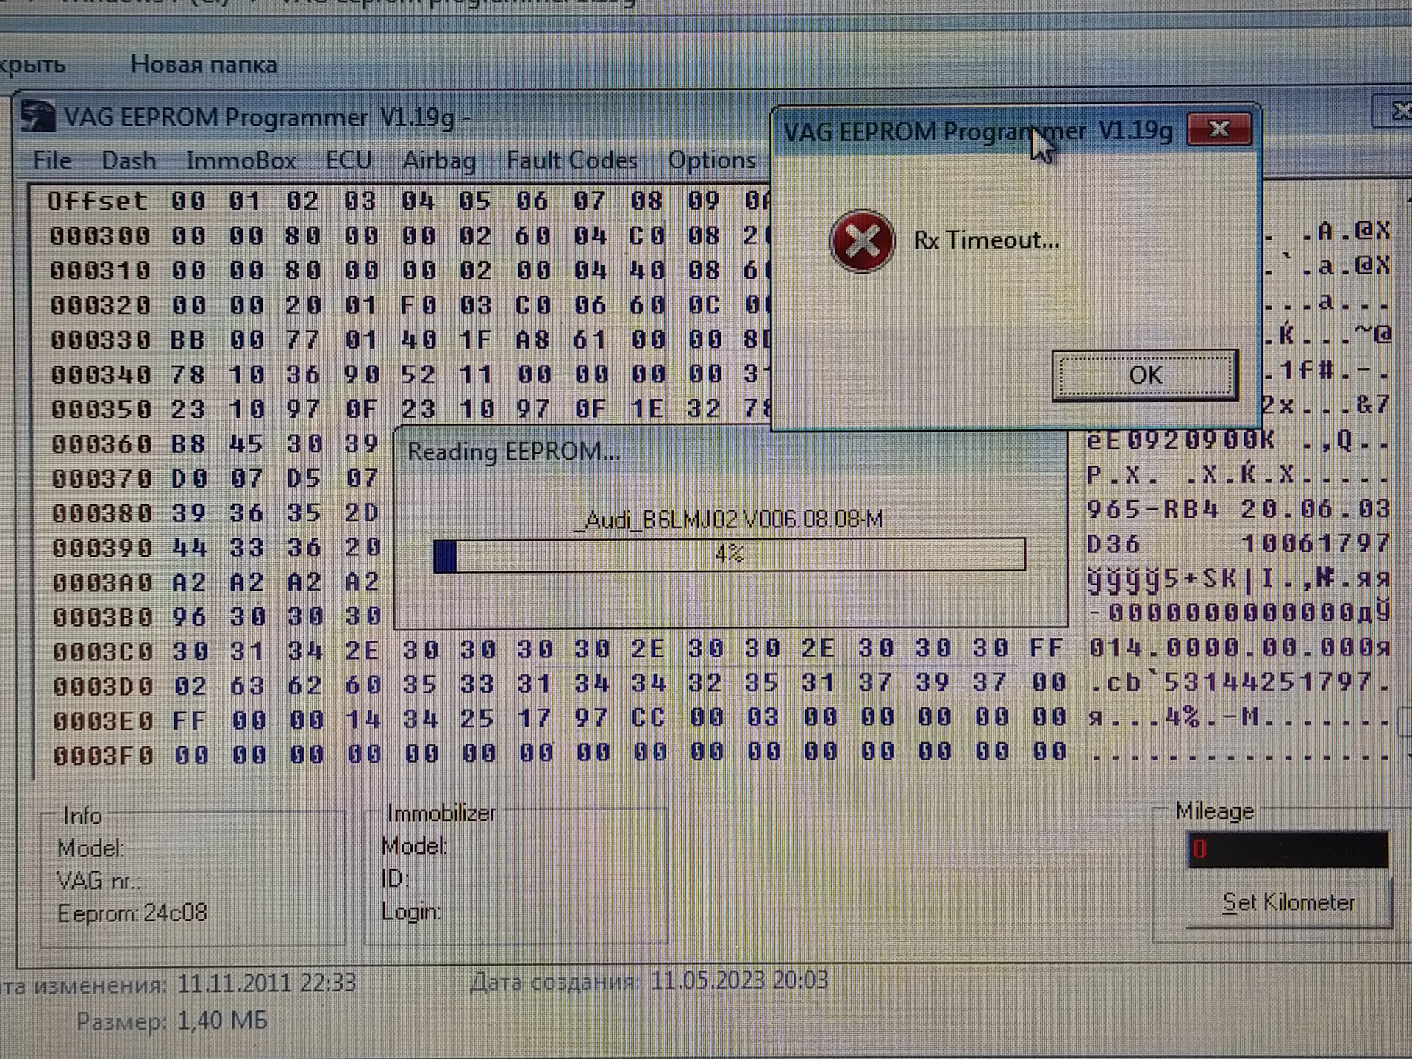Close the Rx Timeout dialog with its X
This screenshot has width=1412, height=1059.
click(x=1219, y=128)
